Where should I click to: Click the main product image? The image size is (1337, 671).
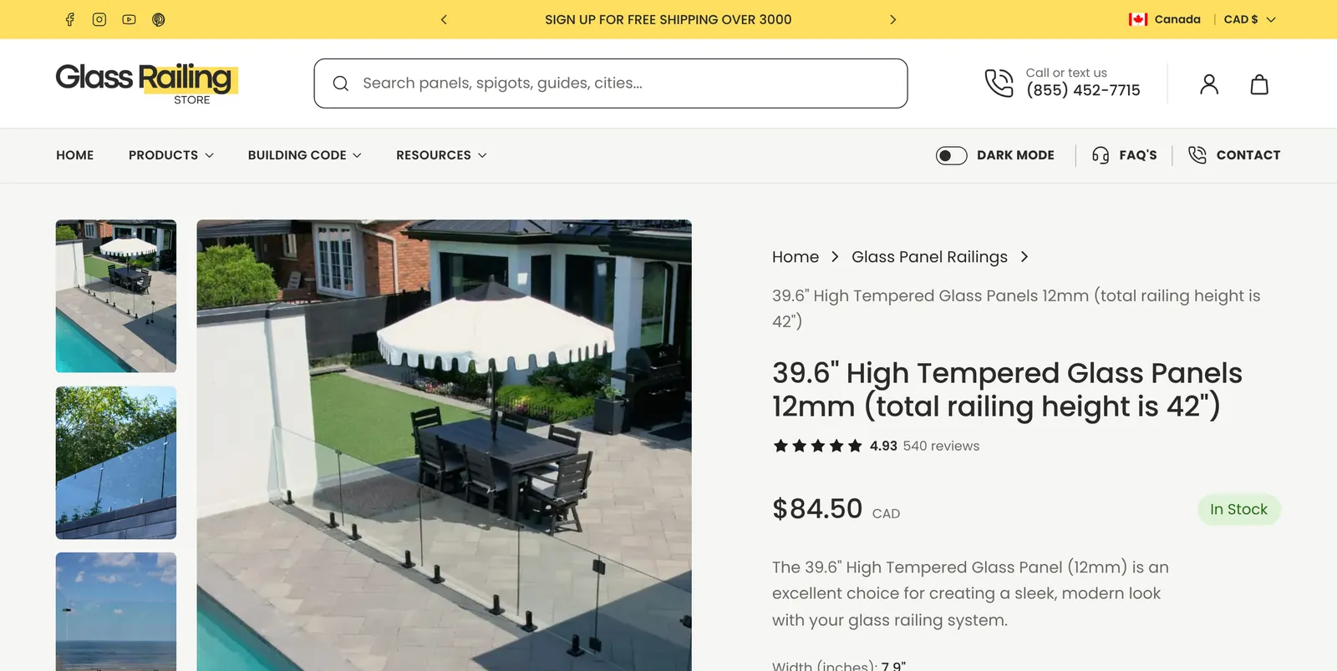pos(444,446)
